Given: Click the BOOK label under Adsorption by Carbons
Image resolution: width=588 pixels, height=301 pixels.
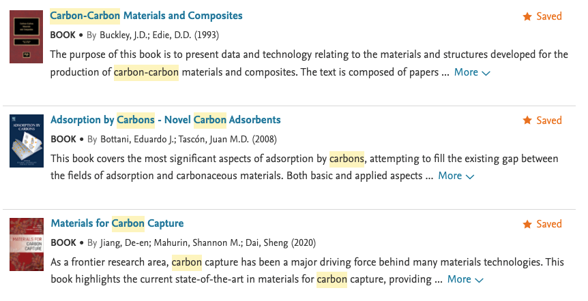Looking at the screenshot, I should 63,139.
